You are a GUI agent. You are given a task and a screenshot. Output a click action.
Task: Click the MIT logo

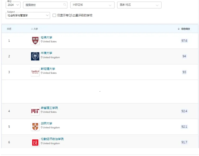click(x=35, y=111)
